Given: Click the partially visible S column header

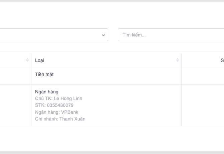Looking at the screenshot, I should 222,60.
